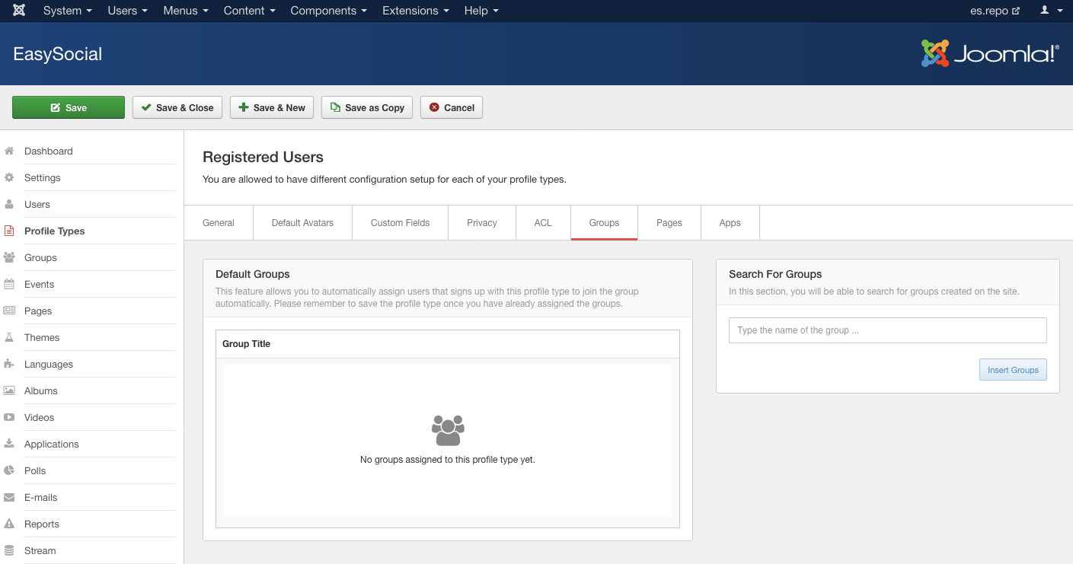The width and height of the screenshot is (1073, 564).
Task: Open the Apps tab
Action: (x=730, y=223)
